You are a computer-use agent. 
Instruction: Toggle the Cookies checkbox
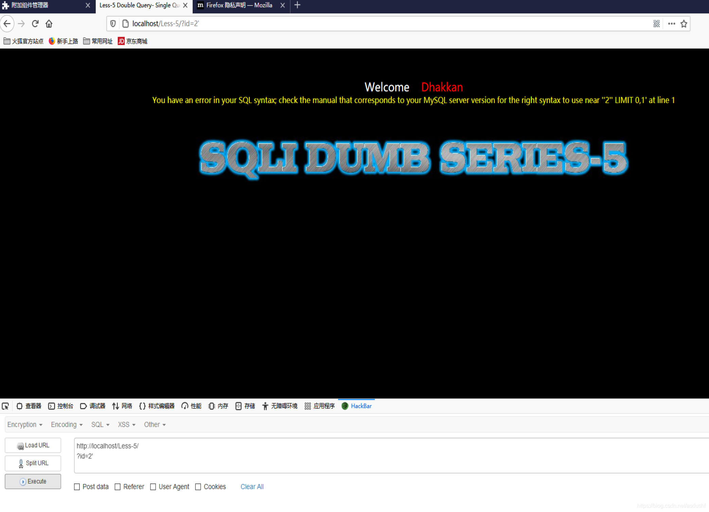(198, 487)
